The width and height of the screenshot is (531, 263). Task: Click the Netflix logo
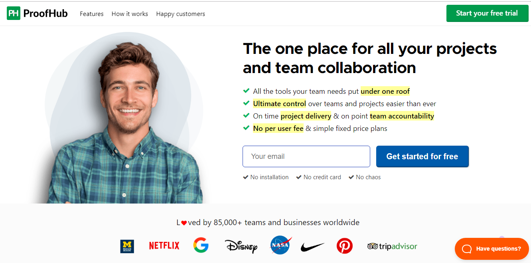point(164,245)
